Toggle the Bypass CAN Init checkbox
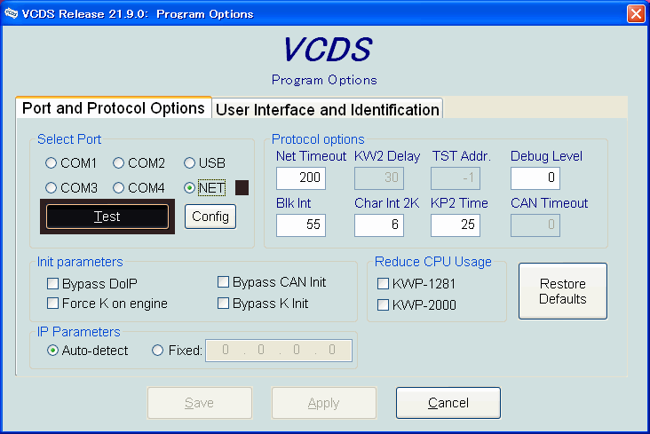Viewport: 650px width, 434px height. pos(223,282)
